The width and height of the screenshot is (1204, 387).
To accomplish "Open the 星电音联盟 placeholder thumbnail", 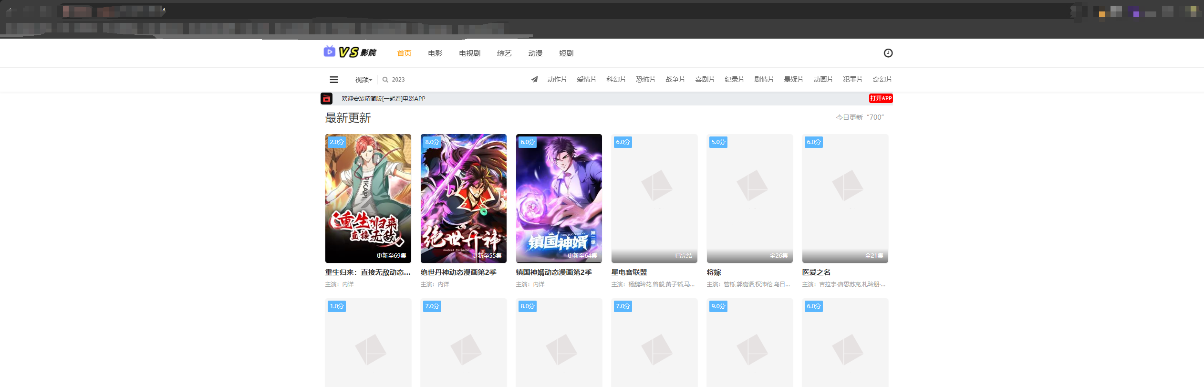I will point(654,199).
